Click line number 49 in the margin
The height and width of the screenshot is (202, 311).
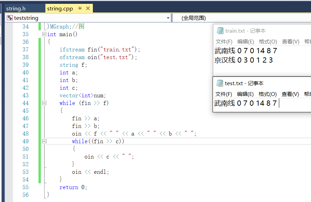25,141
